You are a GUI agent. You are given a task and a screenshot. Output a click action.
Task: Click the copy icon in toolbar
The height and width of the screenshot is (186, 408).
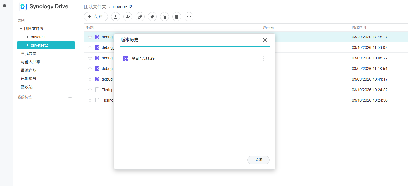point(165,17)
